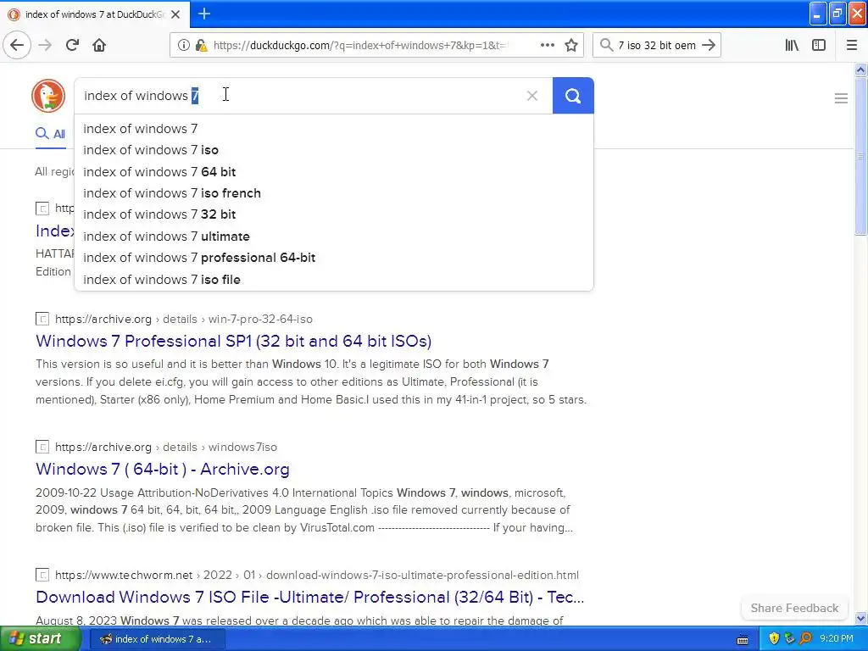Pick suggestion 'index of windows 7 32 bit'

(334, 214)
